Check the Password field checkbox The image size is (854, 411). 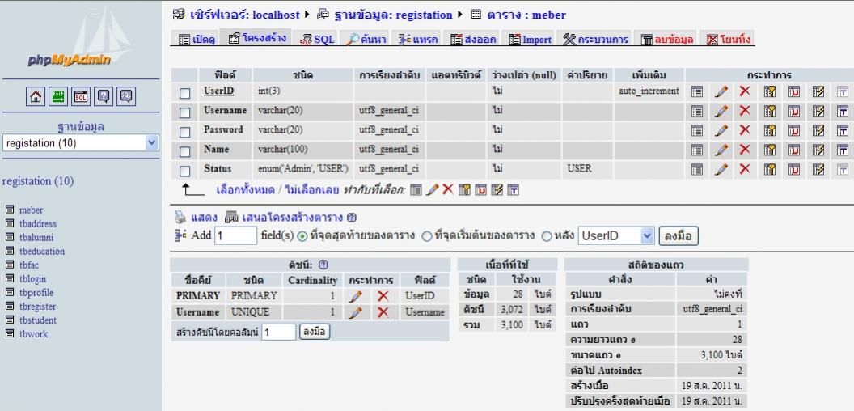185,132
